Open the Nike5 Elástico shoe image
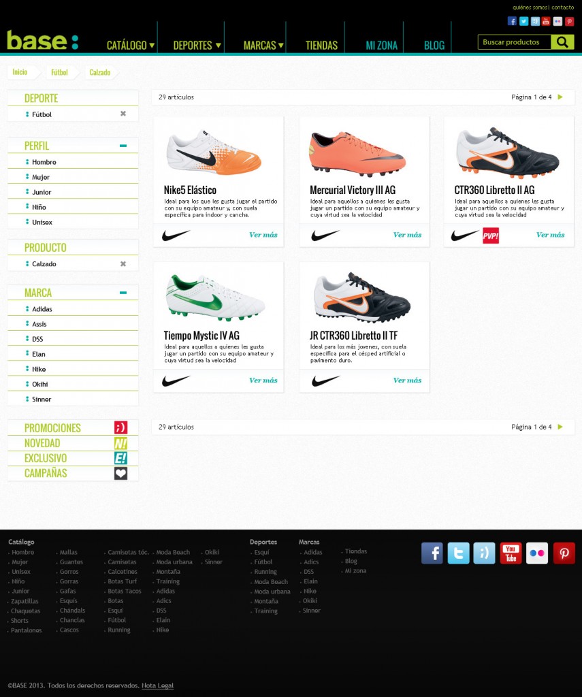 (x=214, y=152)
